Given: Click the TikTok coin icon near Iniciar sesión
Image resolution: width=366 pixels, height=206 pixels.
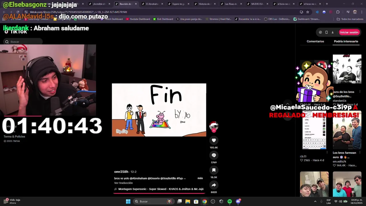Looking at the screenshot, I should click(320, 32).
